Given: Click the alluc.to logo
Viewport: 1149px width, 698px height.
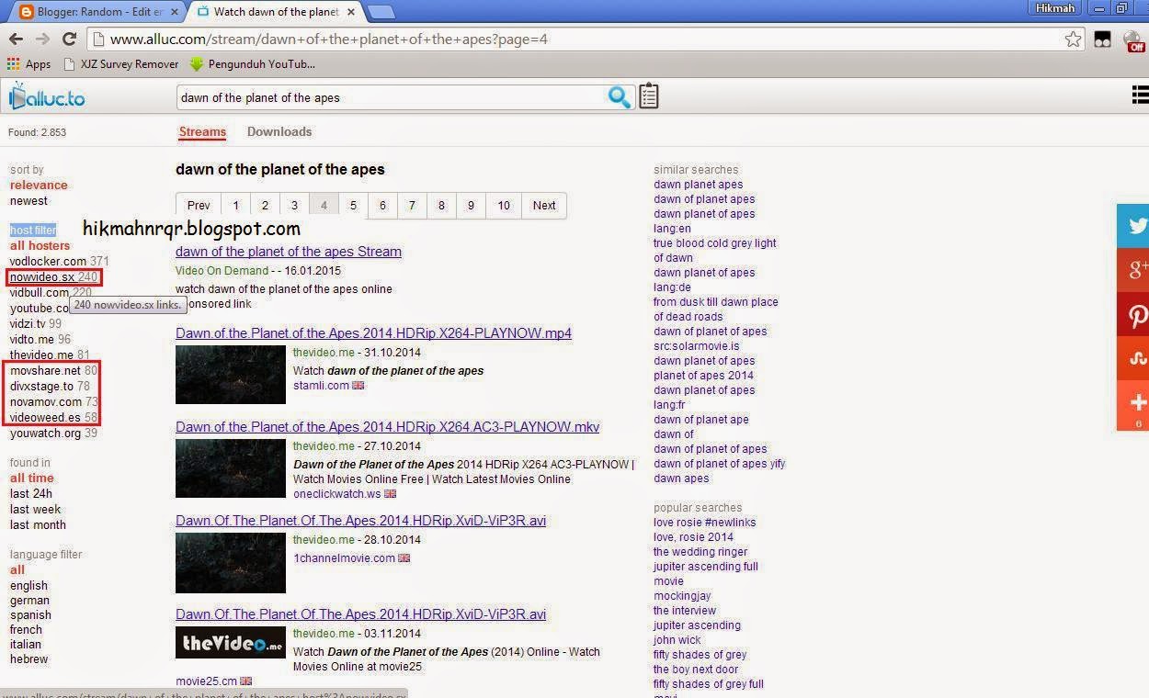Looking at the screenshot, I should point(47,96).
